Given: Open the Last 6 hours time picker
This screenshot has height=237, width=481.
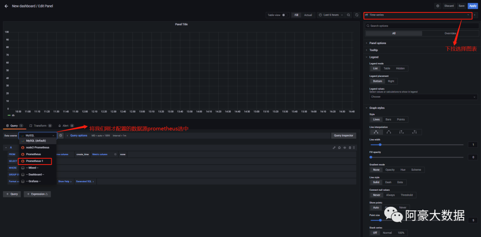Looking at the screenshot, I should (330, 15).
